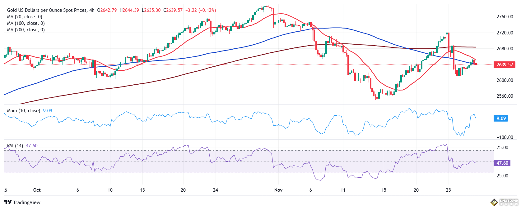Screen dimensions: 521x209
Task: Click the -100.00 momentum axis label
Action: 505,137
